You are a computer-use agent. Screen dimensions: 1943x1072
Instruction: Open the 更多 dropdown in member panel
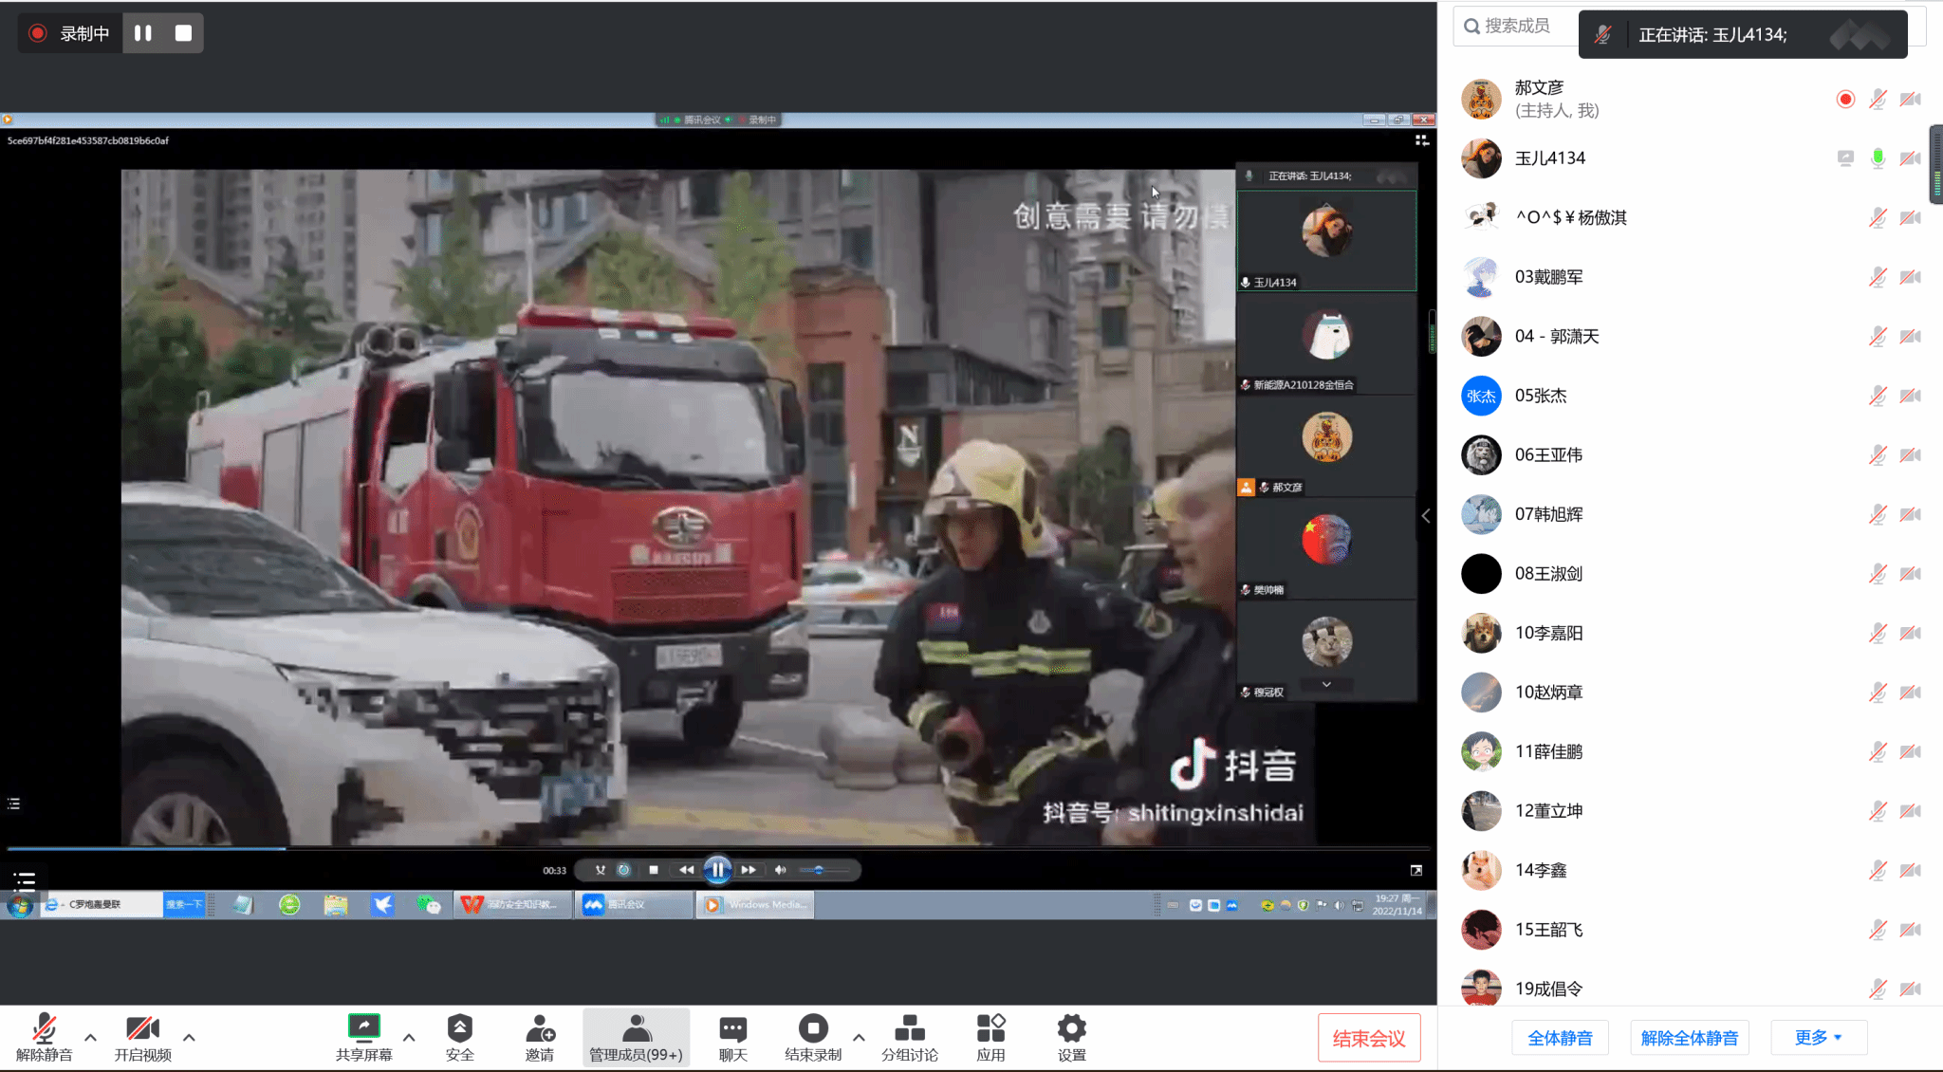pos(1818,1038)
